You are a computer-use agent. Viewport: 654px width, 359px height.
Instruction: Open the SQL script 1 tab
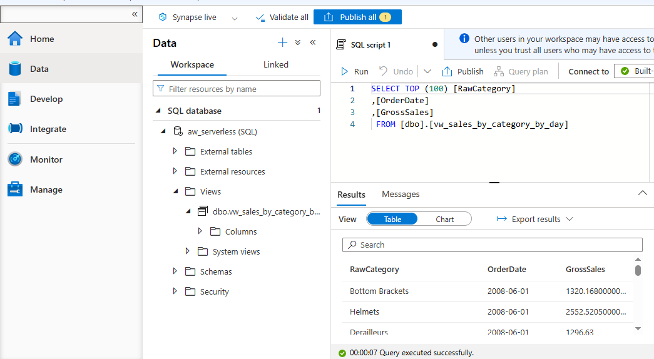point(370,44)
